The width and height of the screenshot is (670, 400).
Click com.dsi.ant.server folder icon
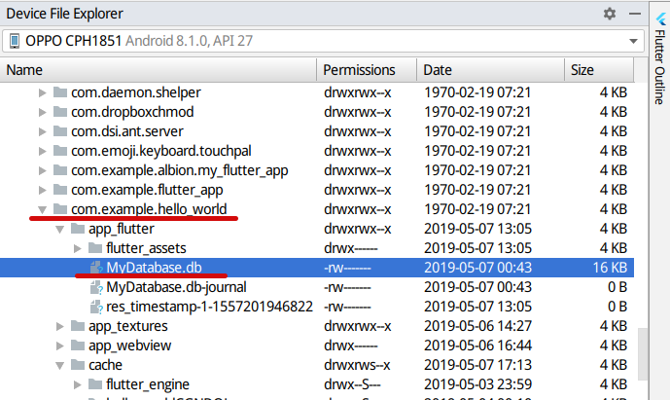pos(60,131)
